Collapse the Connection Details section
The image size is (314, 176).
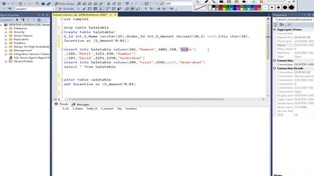click(x=275, y=68)
